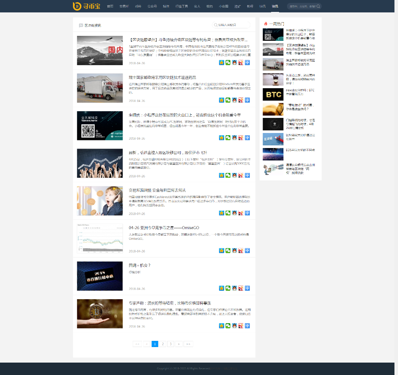Open the 快讯 nav item
Viewport: 398px width, 375px height.
pyautogui.click(x=262, y=6)
